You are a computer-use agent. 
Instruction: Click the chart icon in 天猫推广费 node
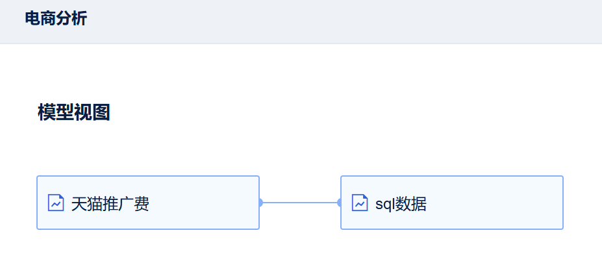coord(56,203)
